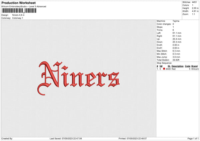The width and height of the screenshot is (200, 141).
Task: Click the Zoom value "1:1"
Action: (193, 14)
